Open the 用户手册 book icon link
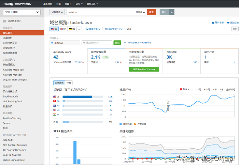 (213, 22)
